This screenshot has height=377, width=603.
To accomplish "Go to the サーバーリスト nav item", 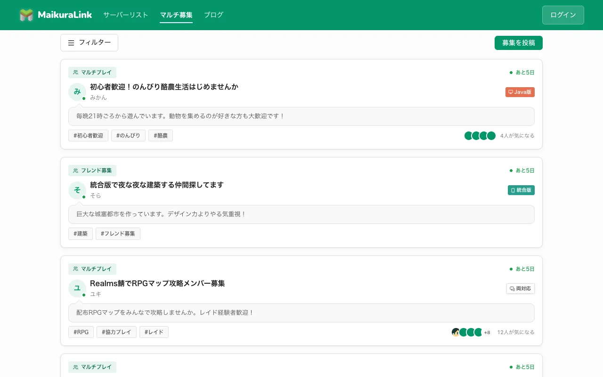I will pos(126,15).
